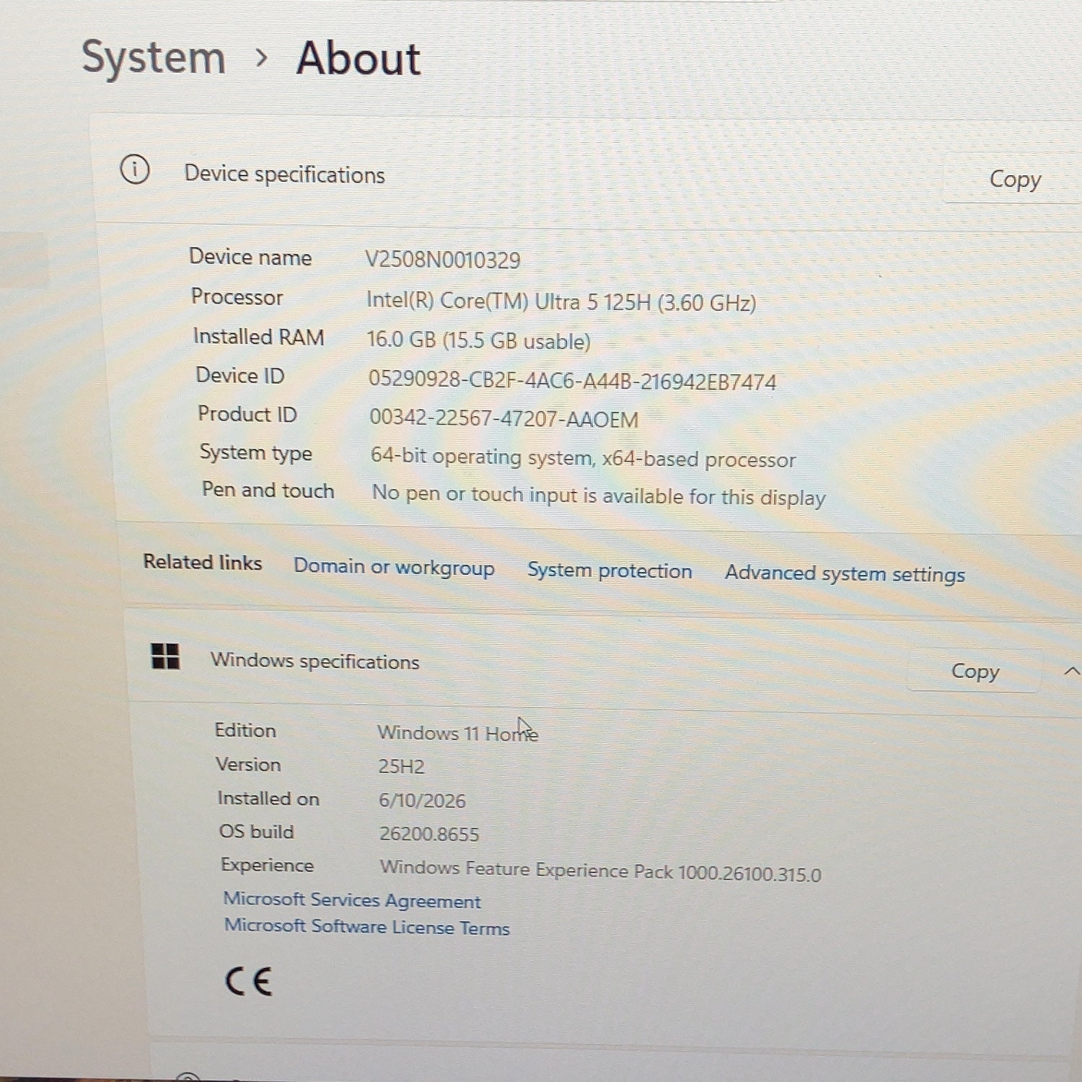The height and width of the screenshot is (1082, 1082).
Task: Click the CE marking icon
Action: pyautogui.click(x=249, y=982)
